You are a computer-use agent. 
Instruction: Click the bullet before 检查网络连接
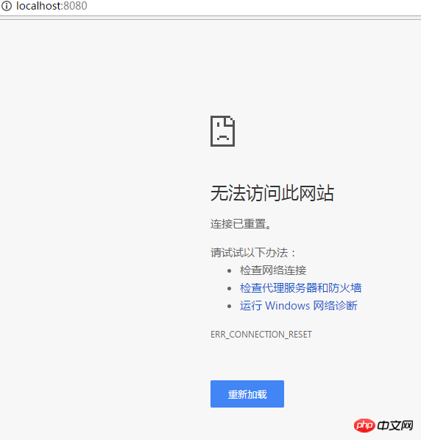pyautogui.click(x=230, y=270)
